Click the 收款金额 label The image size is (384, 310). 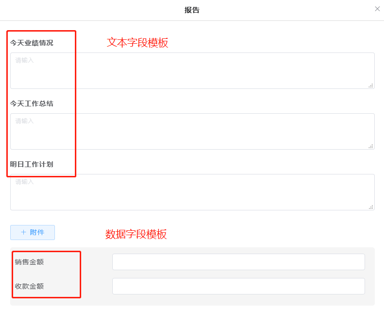pyautogui.click(x=29, y=286)
